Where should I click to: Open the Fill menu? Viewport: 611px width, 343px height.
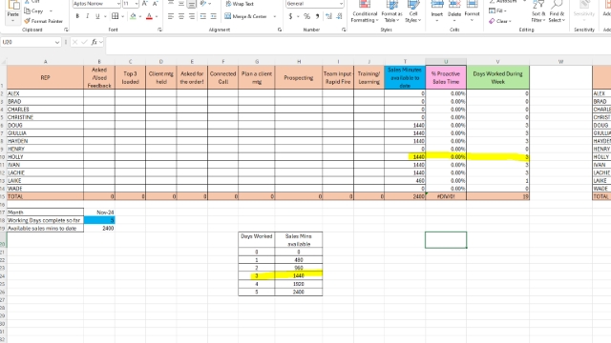[496, 10]
